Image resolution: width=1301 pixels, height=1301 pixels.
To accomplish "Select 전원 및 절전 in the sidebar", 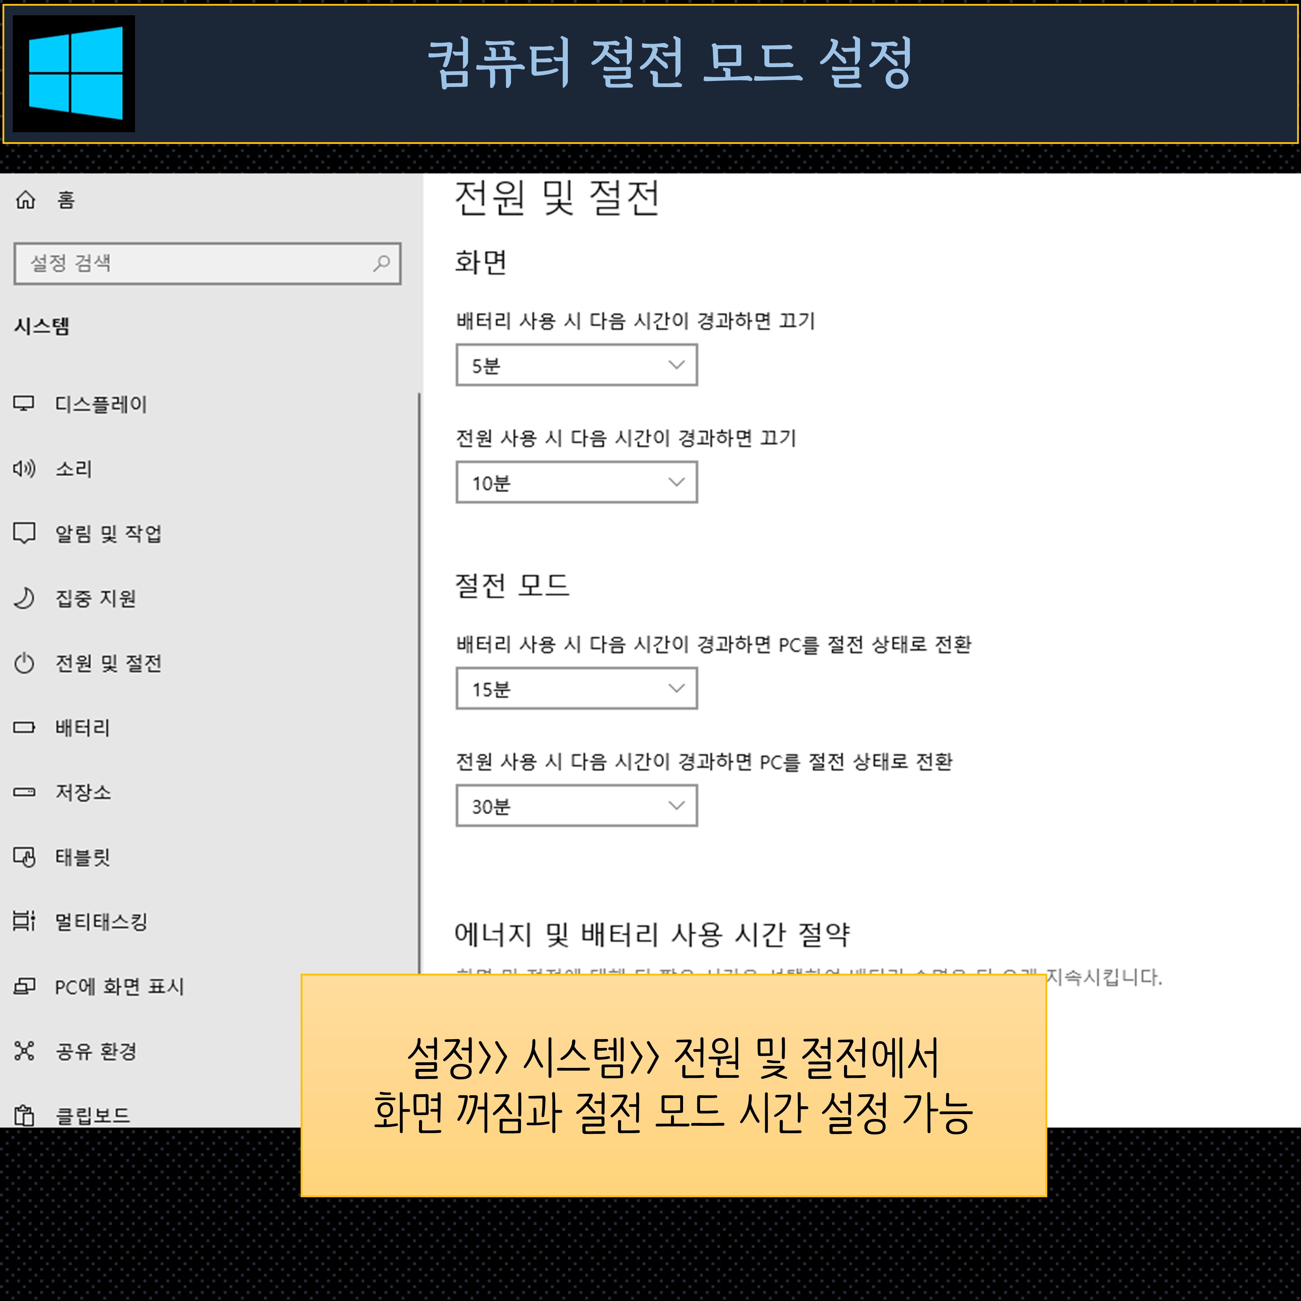I will pyautogui.click(x=108, y=663).
